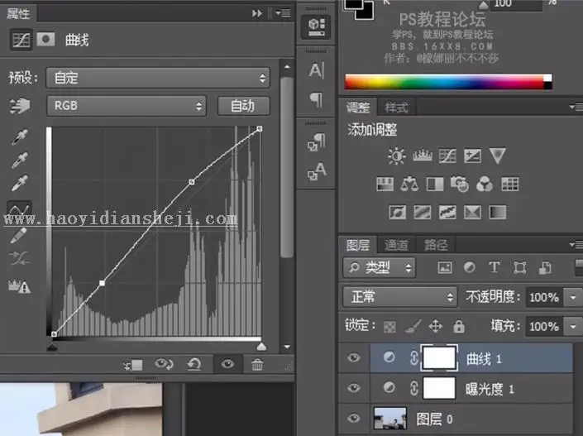Viewport: 583px width, 436px height.
Task: Open the 类型 layer filter dropdown
Action: [x=380, y=267]
